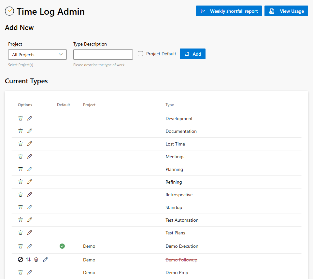Edit the Demo Followup type
The height and width of the screenshot is (279, 313).
point(45,259)
